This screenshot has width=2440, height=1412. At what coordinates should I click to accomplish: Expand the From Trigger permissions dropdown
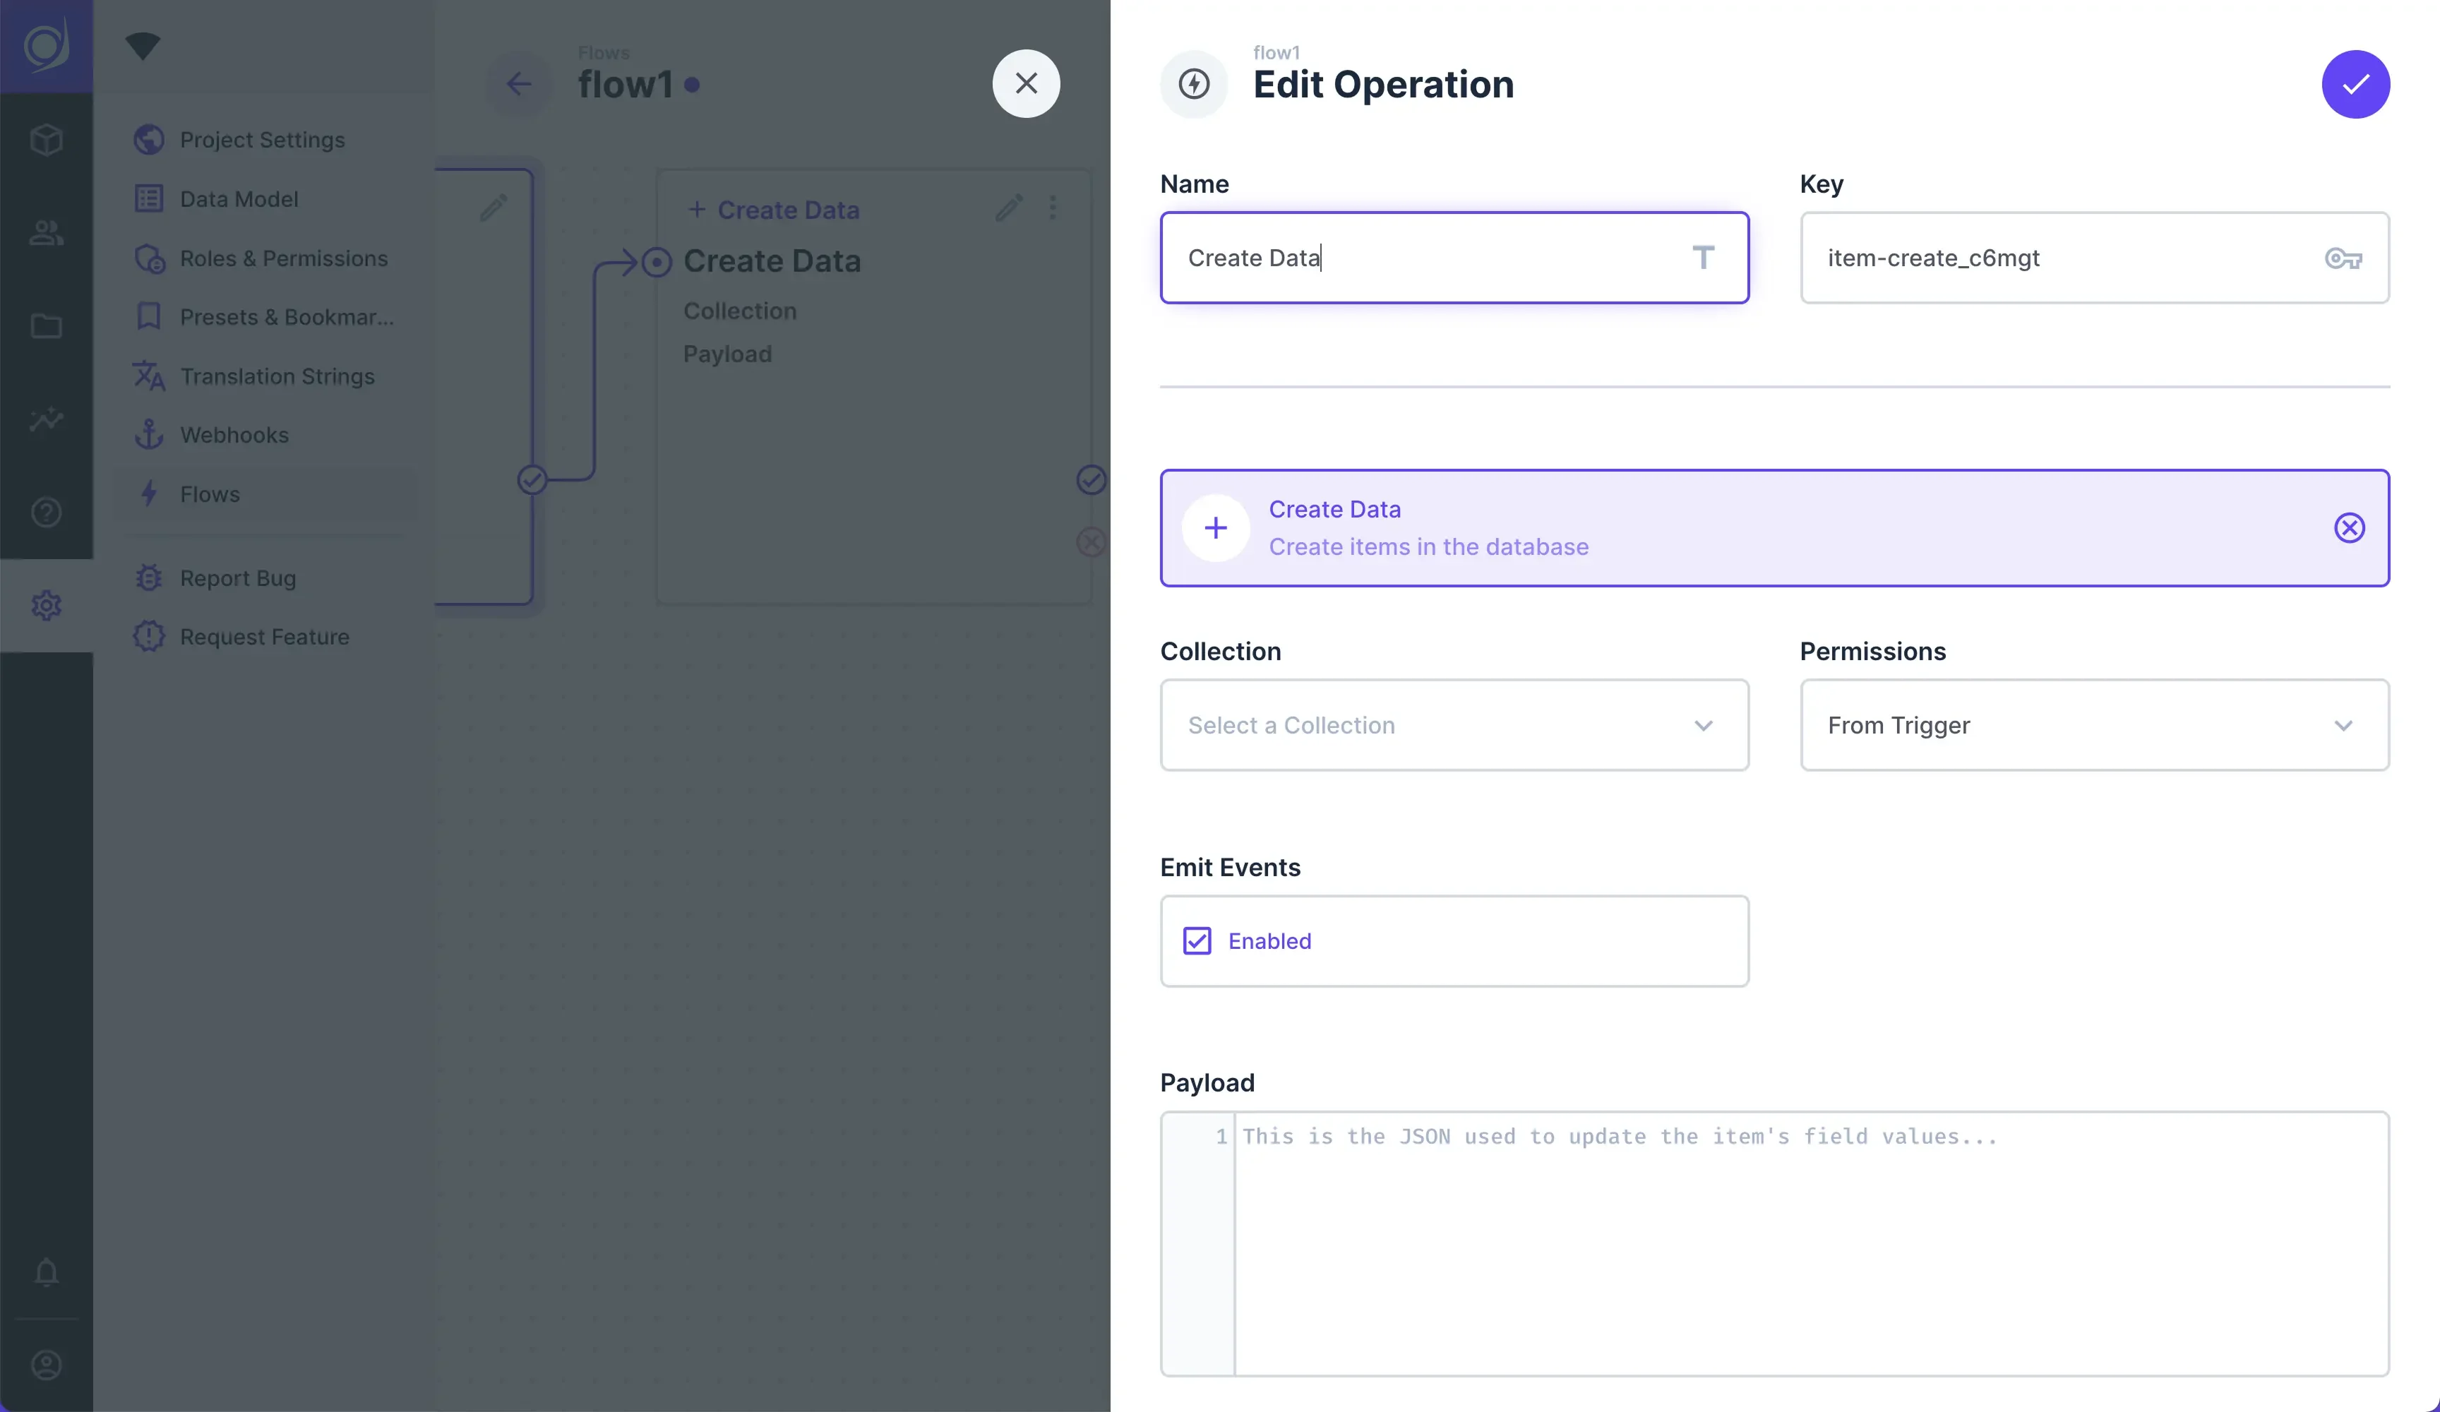tap(2093, 725)
